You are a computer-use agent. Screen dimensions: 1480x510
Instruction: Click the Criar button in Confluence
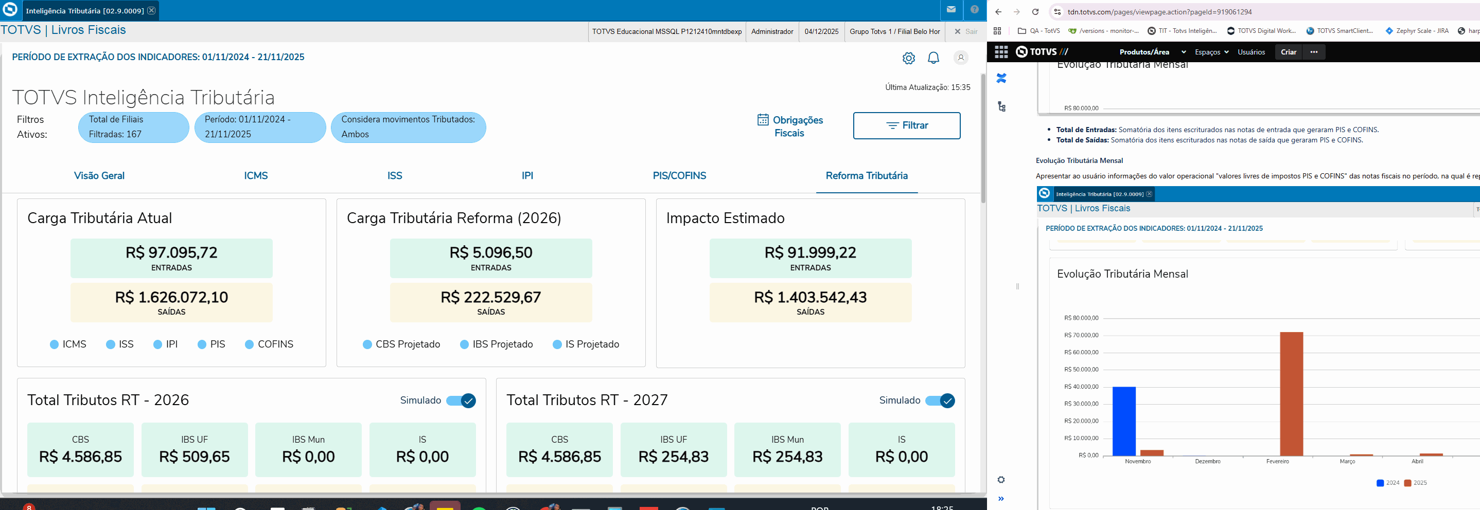click(1289, 52)
